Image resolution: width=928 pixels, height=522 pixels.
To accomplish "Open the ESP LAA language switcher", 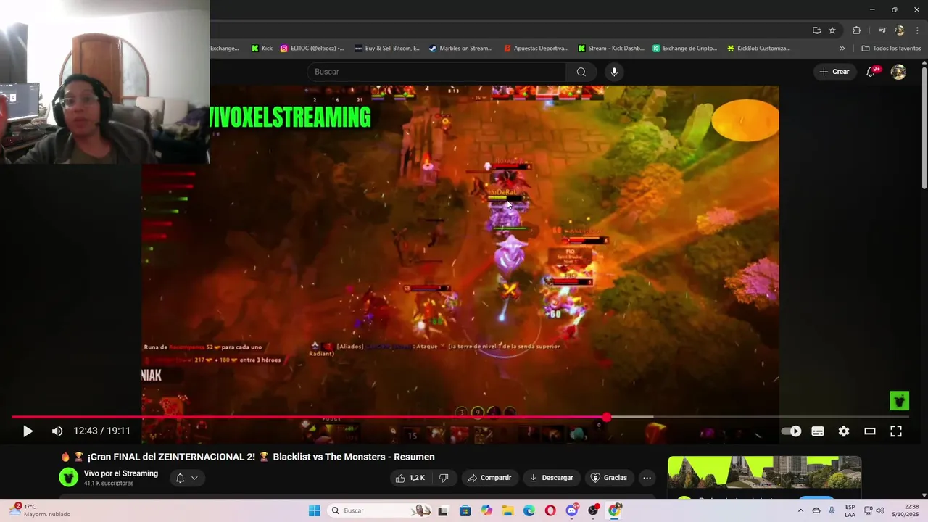I will click(850, 510).
